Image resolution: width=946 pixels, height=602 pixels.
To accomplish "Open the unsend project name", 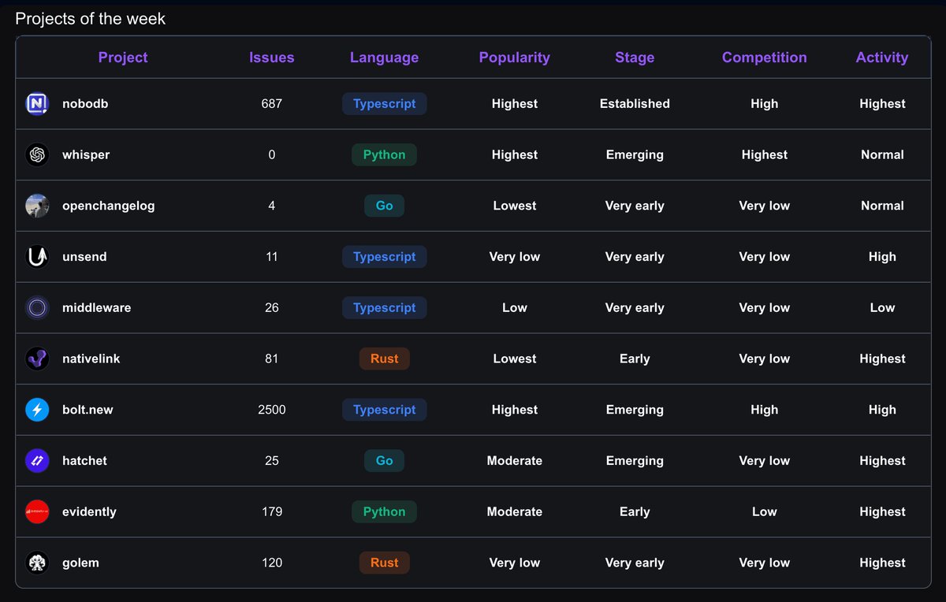I will click(84, 257).
